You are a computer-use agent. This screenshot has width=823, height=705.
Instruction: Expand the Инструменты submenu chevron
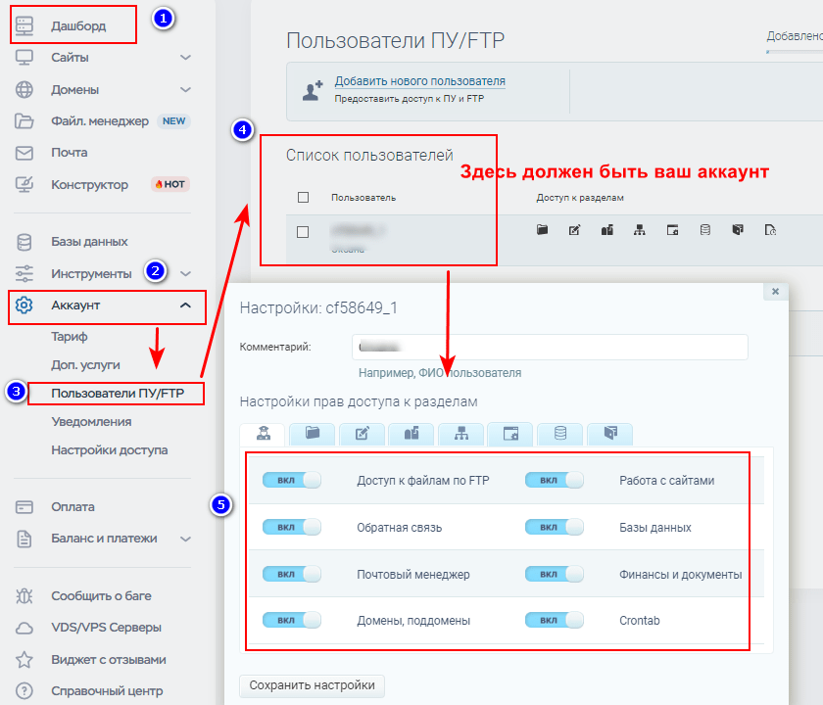(185, 274)
